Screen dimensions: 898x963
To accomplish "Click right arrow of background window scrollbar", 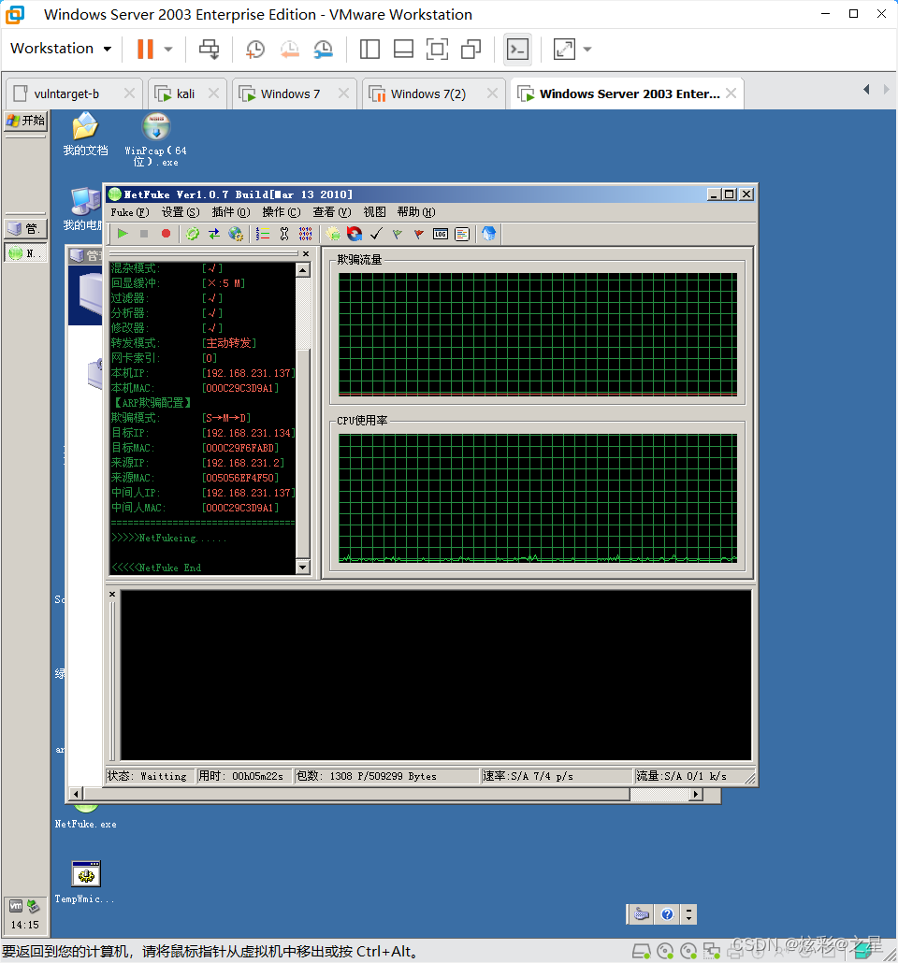I will tap(696, 794).
